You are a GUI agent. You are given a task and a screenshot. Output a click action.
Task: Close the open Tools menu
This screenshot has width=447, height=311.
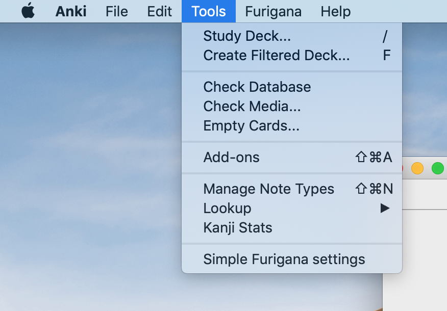(209, 11)
